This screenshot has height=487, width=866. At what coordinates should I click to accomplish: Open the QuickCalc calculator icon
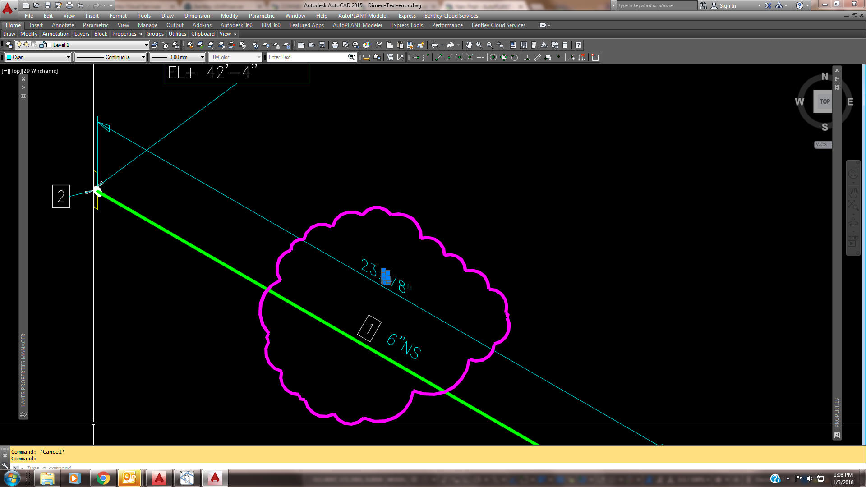[565, 45]
